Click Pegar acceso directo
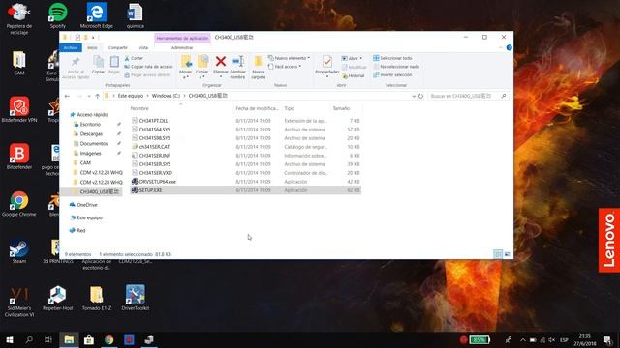 point(147,75)
